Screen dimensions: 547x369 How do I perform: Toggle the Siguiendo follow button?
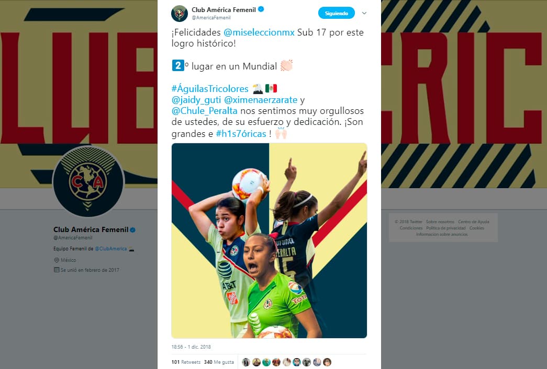336,13
